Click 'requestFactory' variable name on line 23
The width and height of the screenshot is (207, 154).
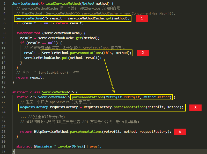[x=64, y=107]
